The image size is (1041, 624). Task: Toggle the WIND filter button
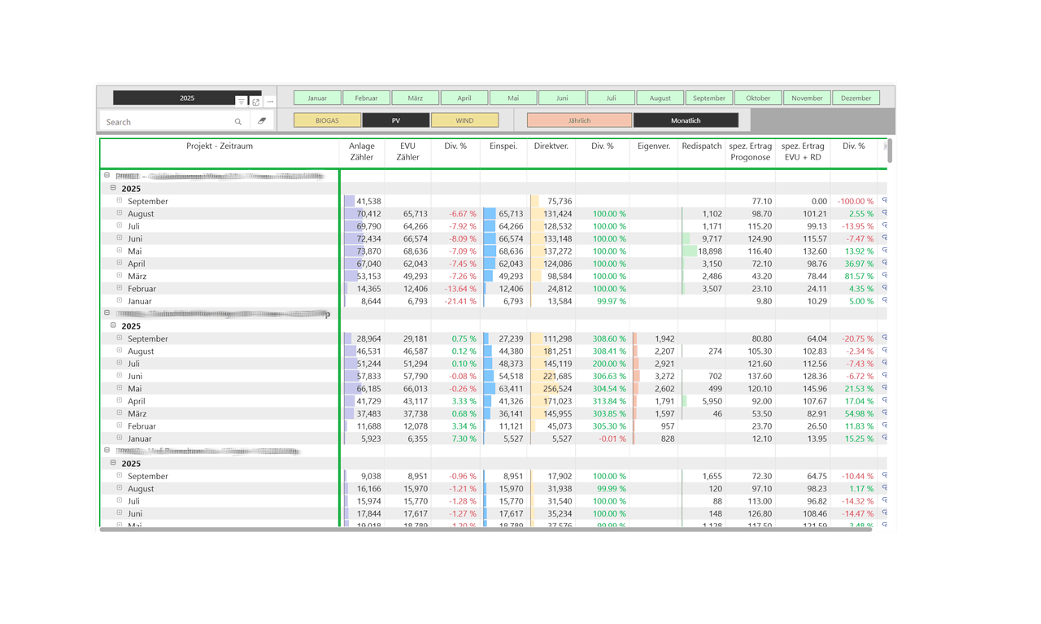pyautogui.click(x=464, y=120)
